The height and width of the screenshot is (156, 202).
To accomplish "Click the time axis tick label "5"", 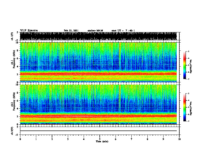I will click(x=100, y=139).
